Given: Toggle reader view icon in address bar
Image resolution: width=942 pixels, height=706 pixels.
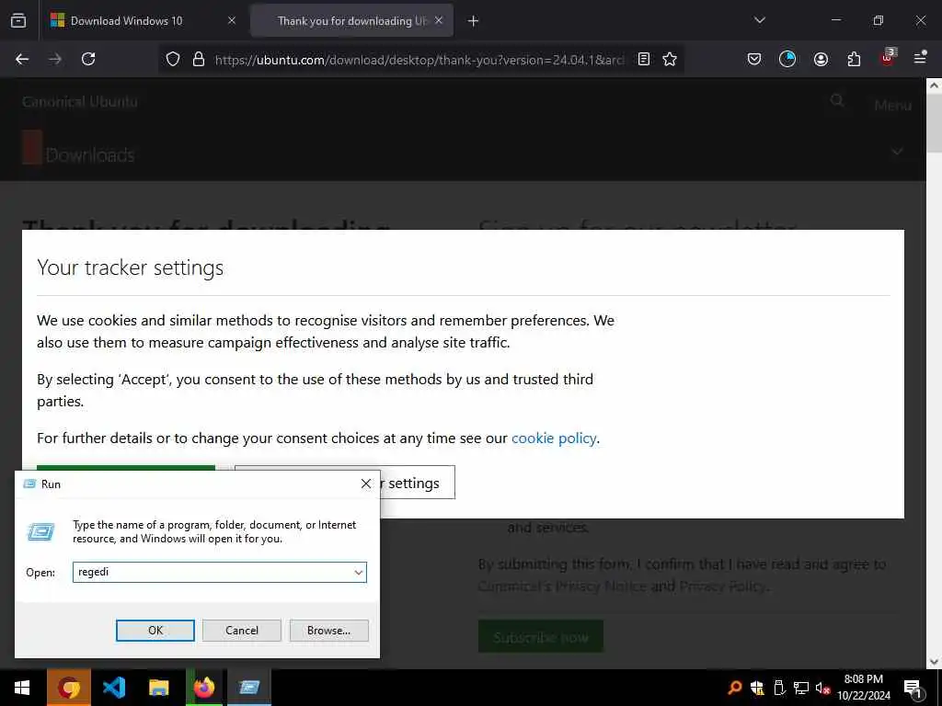Looking at the screenshot, I should [644, 59].
